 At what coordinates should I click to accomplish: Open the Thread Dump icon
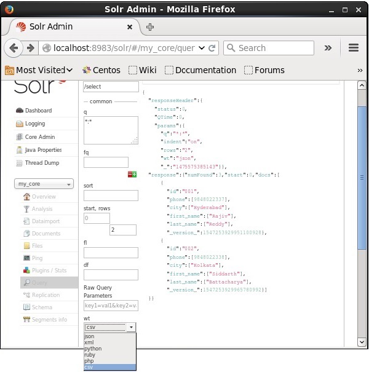click(20, 163)
